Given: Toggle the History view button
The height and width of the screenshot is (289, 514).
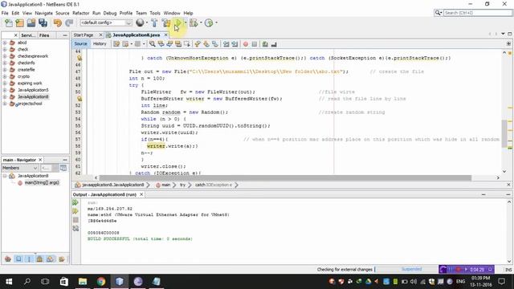Looking at the screenshot, I should click(100, 43).
